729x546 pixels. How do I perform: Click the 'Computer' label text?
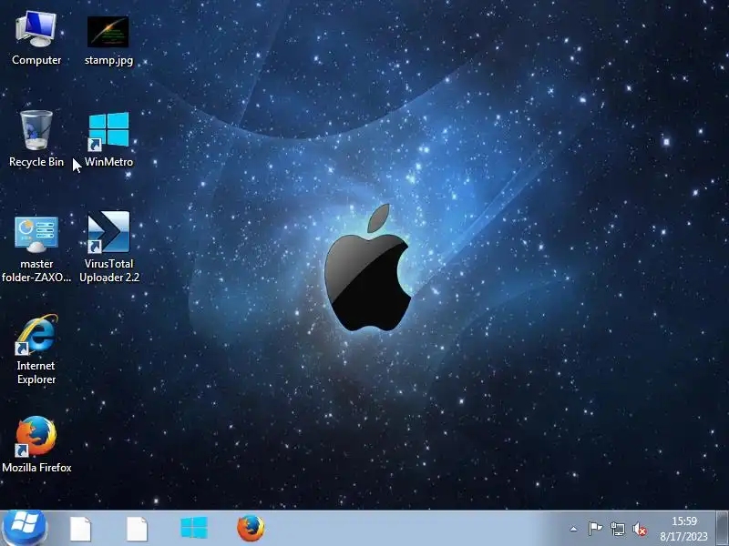36,60
